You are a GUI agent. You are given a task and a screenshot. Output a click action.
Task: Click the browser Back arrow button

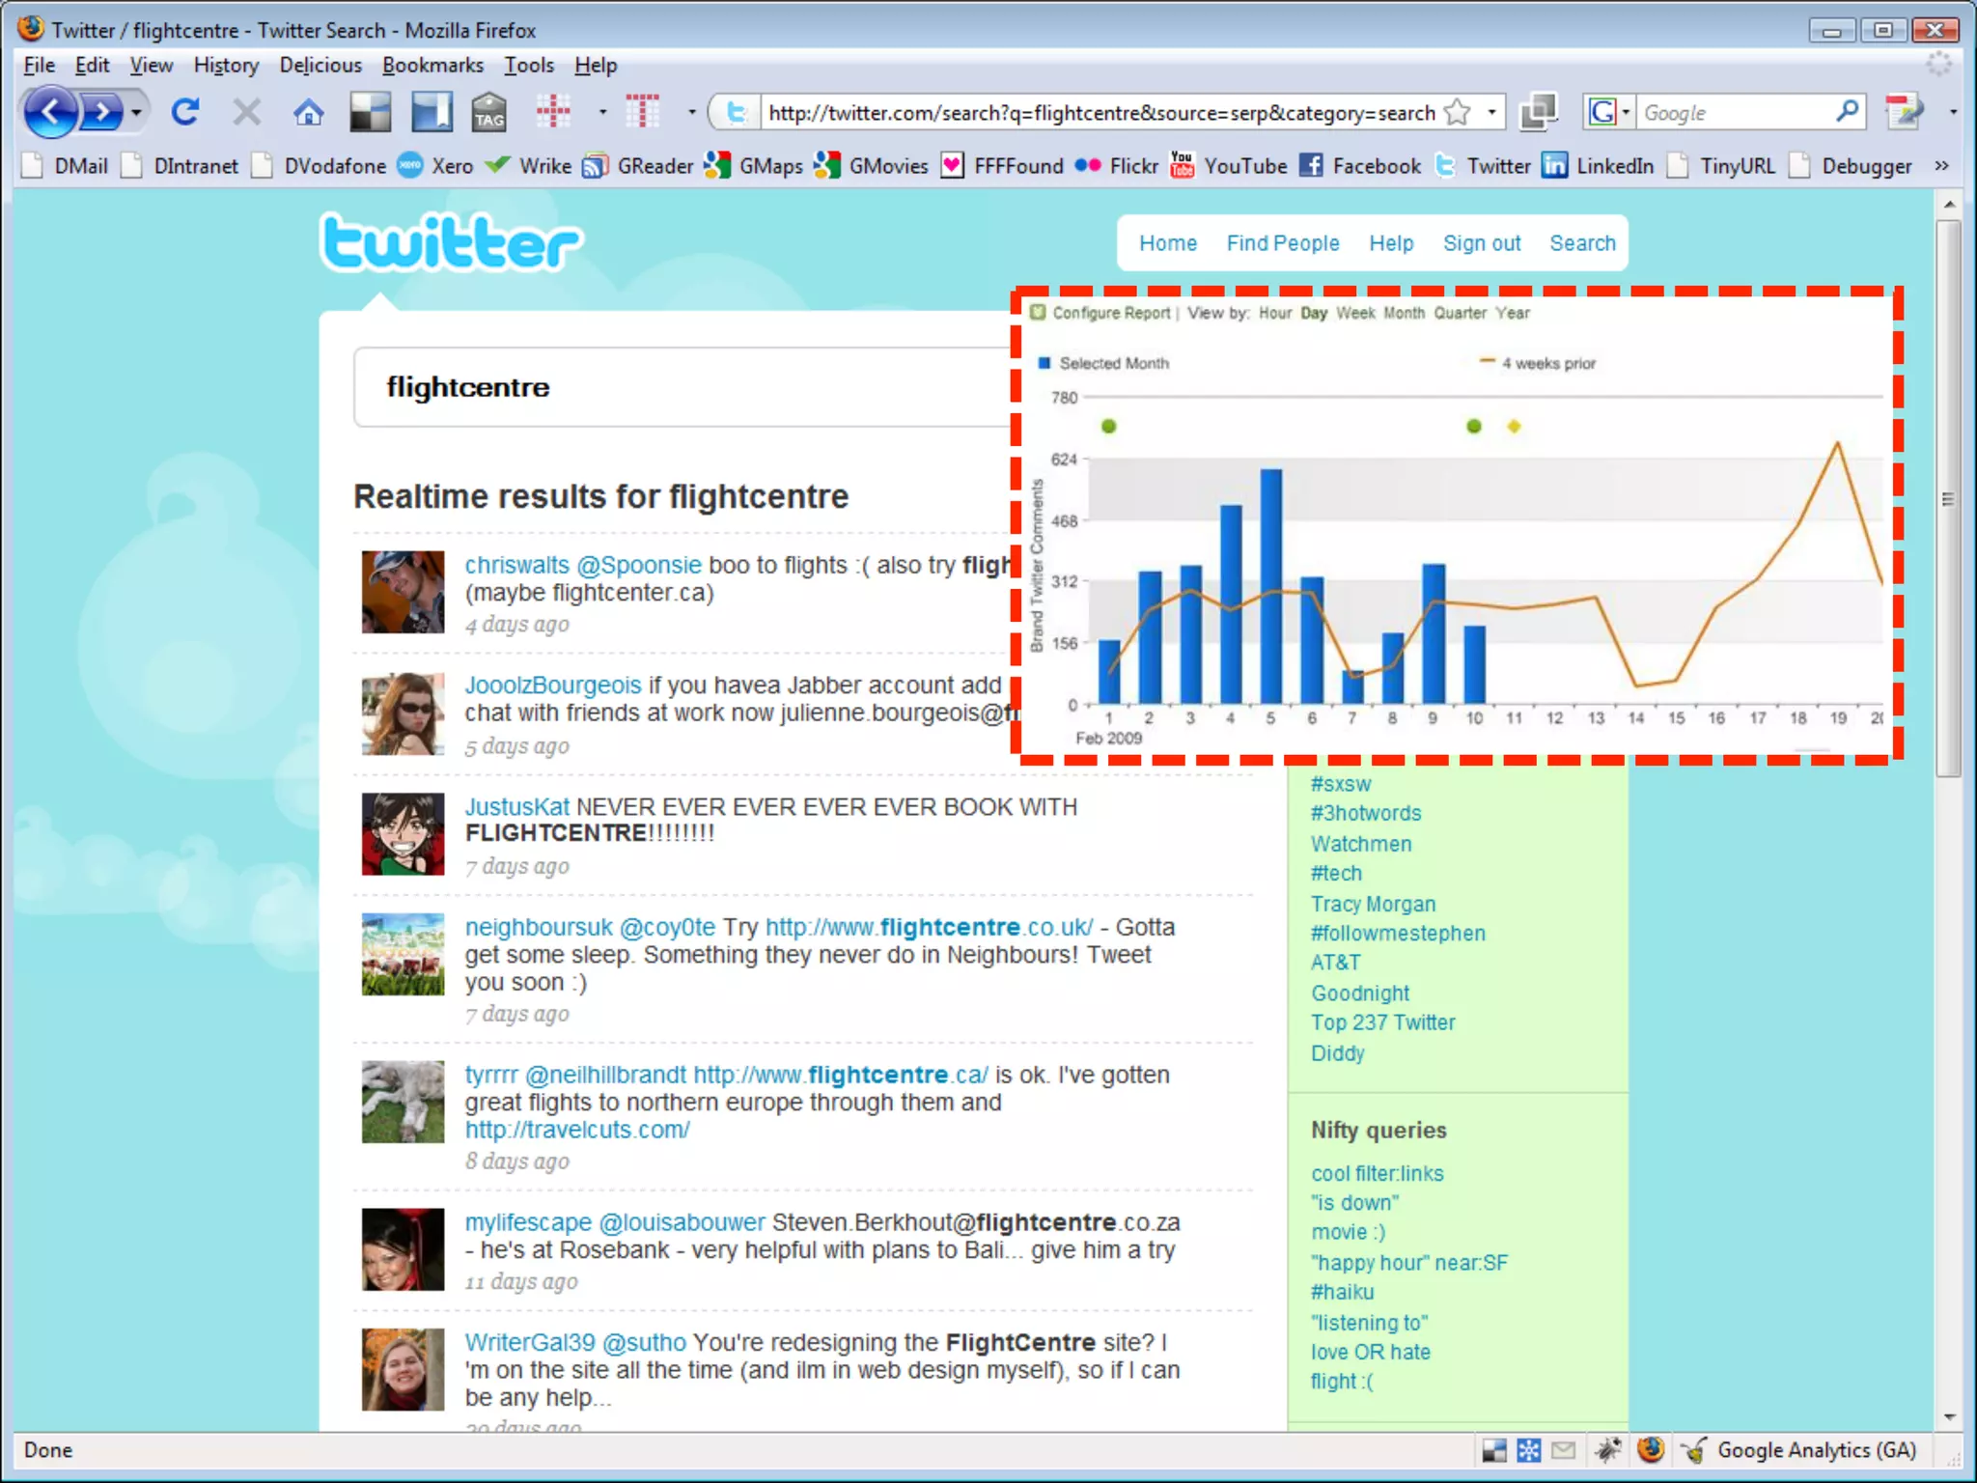(x=50, y=113)
